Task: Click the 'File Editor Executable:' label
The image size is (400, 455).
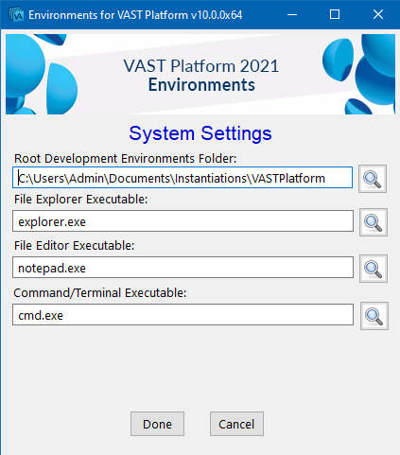Action: click(x=74, y=246)
